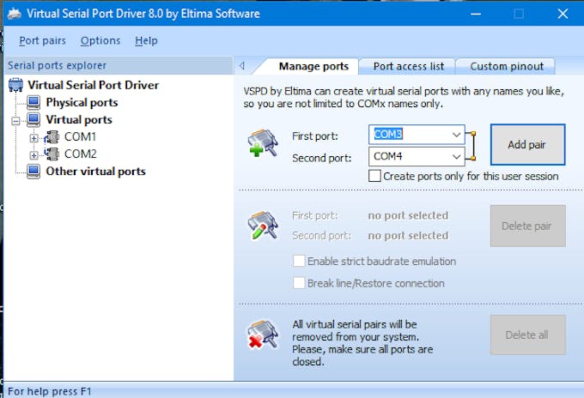This screenshot has height=398, width=584.
Task: Click the delete all connector icon with red X
Action: point(263,335)
